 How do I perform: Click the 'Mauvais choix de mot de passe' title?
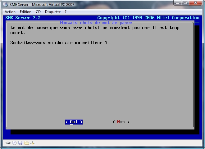tap(96, 23)
